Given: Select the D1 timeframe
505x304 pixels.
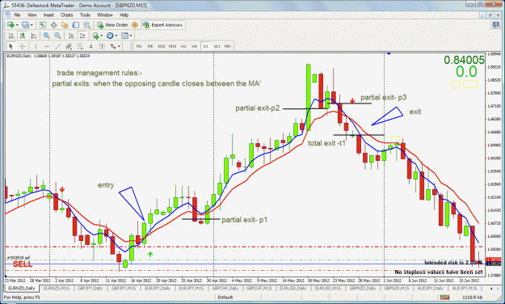Looking at the screenshot, I should coord(205,46).
